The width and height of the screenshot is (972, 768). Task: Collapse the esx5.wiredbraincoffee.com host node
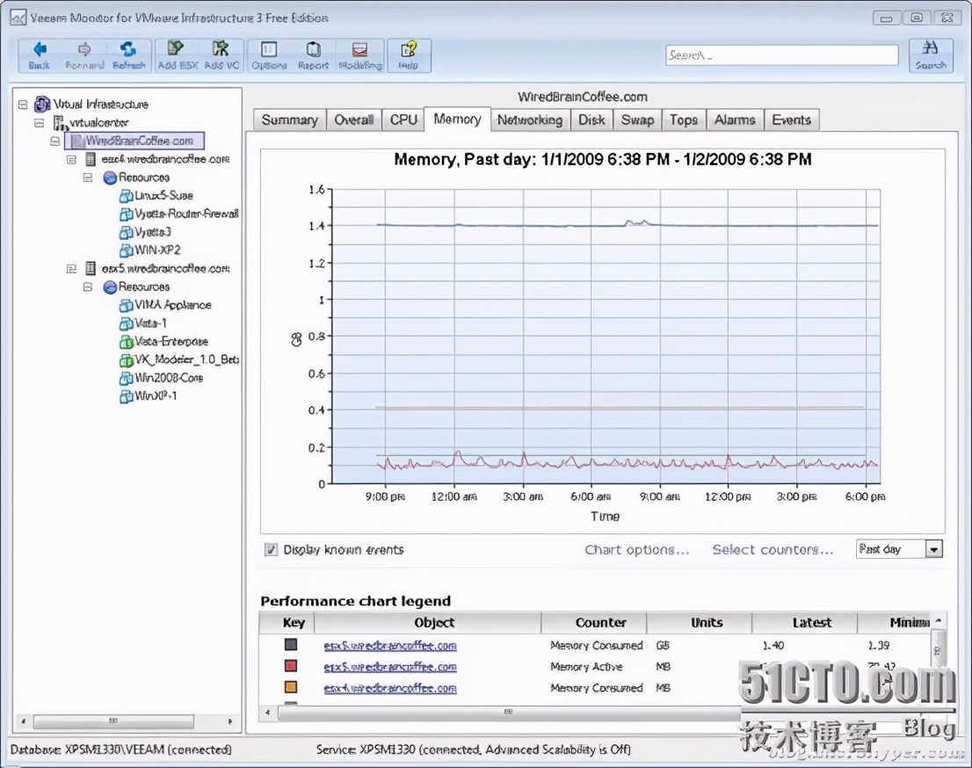coord(71,269)
